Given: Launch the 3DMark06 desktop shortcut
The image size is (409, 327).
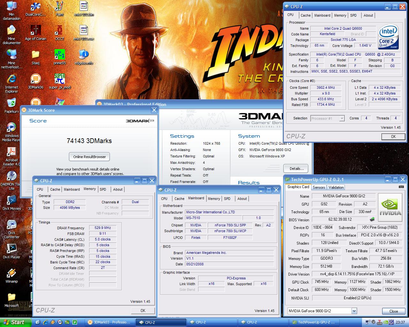Looking at the screenshot, I should (x=35, y=81).
